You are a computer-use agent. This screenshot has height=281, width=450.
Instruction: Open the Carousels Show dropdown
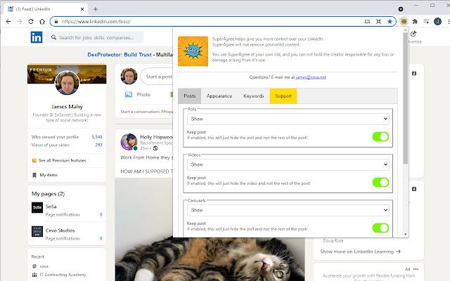[288, 210]
